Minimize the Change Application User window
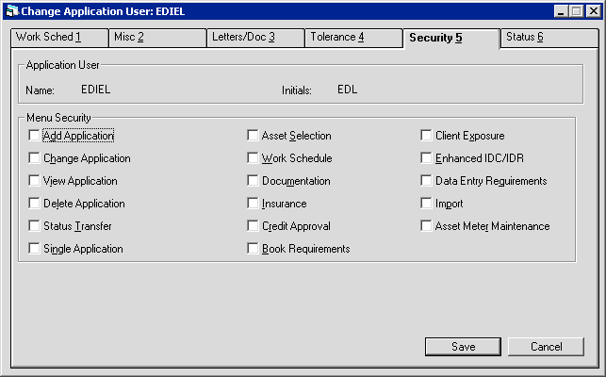Image resolution: width=606 pixels, height=377 pixels. click(561, 11)
